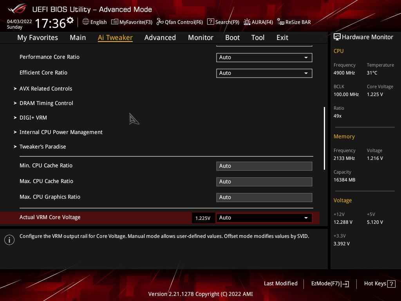Click the Hot Keys question mark icon
401x301 pixels.
coord(391,284)
